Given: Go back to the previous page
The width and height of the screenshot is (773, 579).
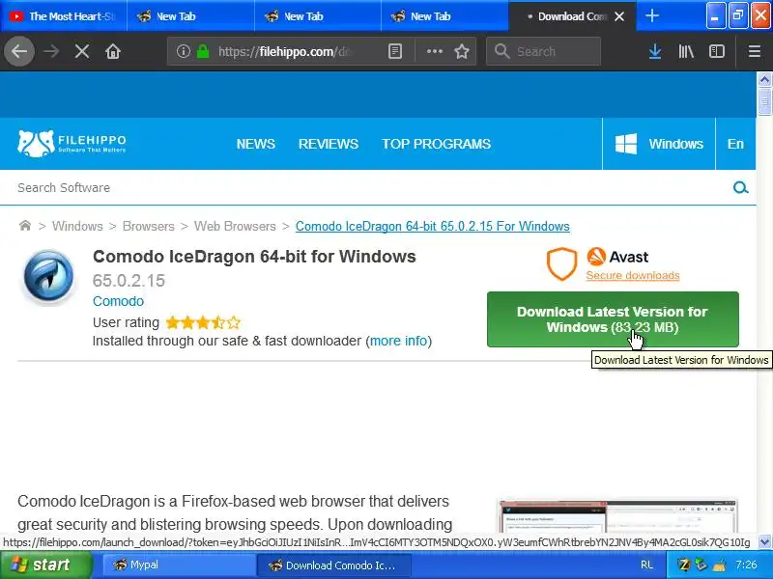Looking at the screenshot, I should coord(19,51).
